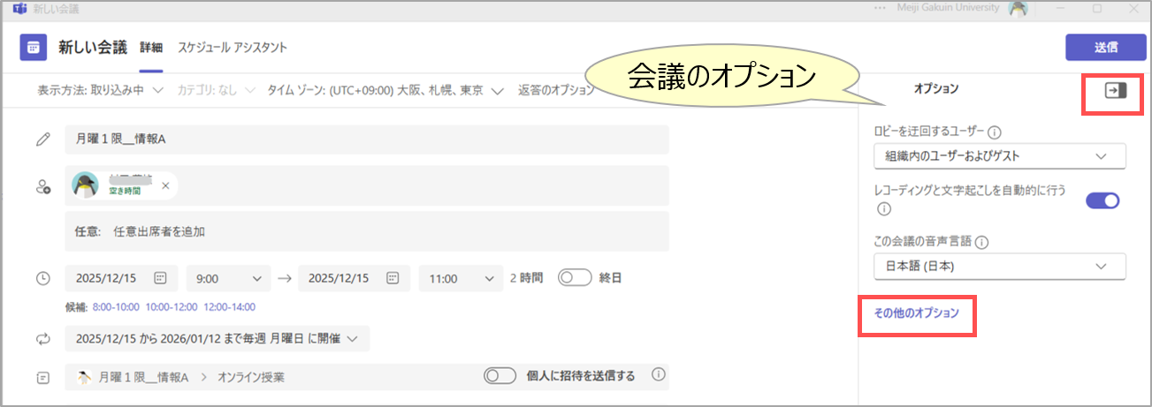Click the 送信 send button

tap(1105, 47)
